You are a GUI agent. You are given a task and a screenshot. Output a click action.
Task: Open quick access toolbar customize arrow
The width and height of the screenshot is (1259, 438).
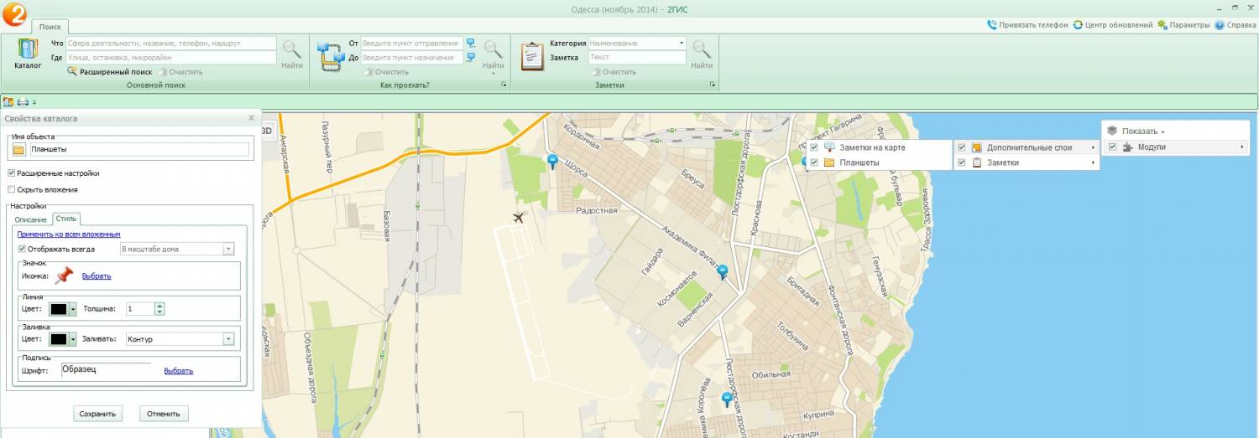[x=34, y=103]
